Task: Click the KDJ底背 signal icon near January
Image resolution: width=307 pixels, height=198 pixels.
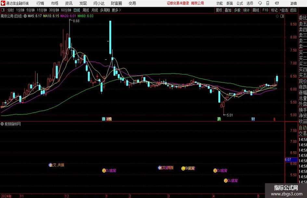Action: pos(104,171)
